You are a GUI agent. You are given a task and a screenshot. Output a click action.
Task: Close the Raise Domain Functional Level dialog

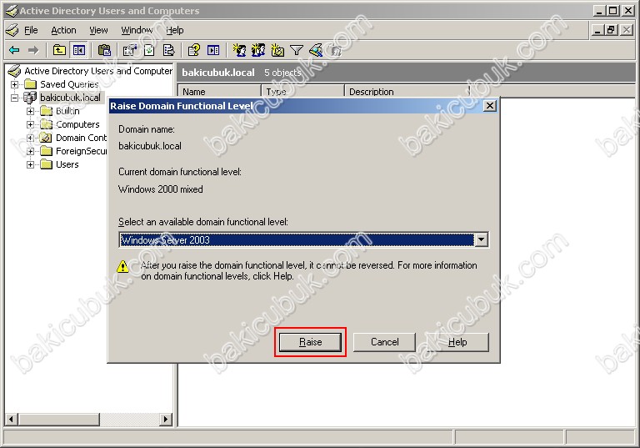[x=489, y=106]
